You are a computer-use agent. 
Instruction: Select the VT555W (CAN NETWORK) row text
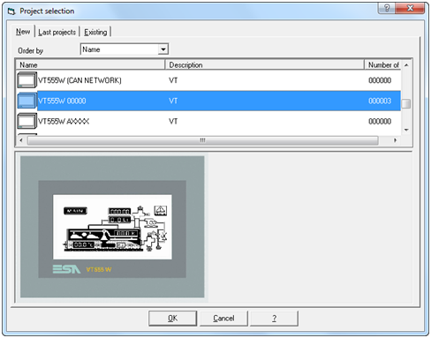[x=79, y=80]
